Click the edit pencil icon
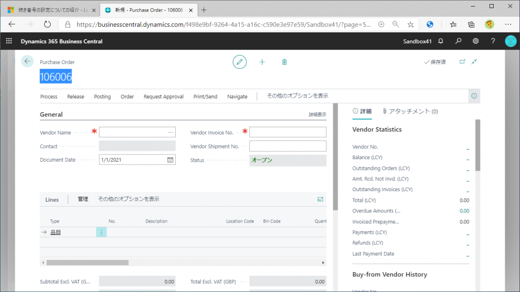520x292 pixels. click(x=240, y=62)
